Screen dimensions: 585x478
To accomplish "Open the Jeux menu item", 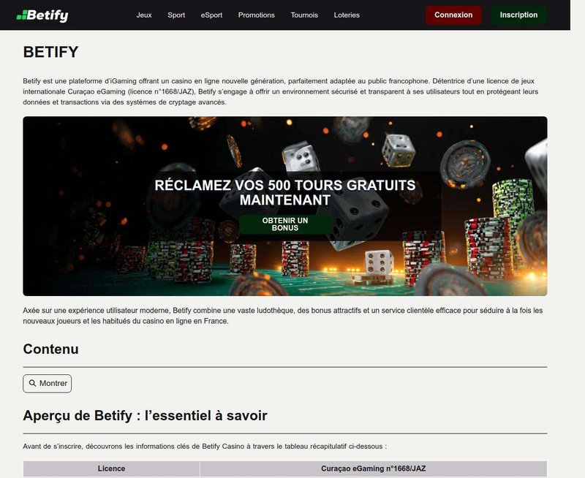I will (x=144, y=15).
